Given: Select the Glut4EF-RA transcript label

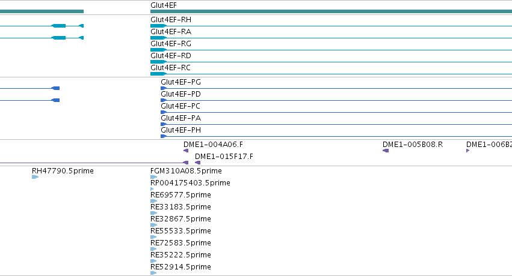Looking at the screenshot, I should coord(171,32).
